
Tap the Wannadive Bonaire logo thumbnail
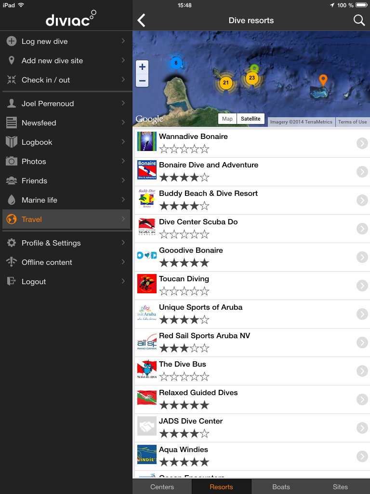click(147, 141)
